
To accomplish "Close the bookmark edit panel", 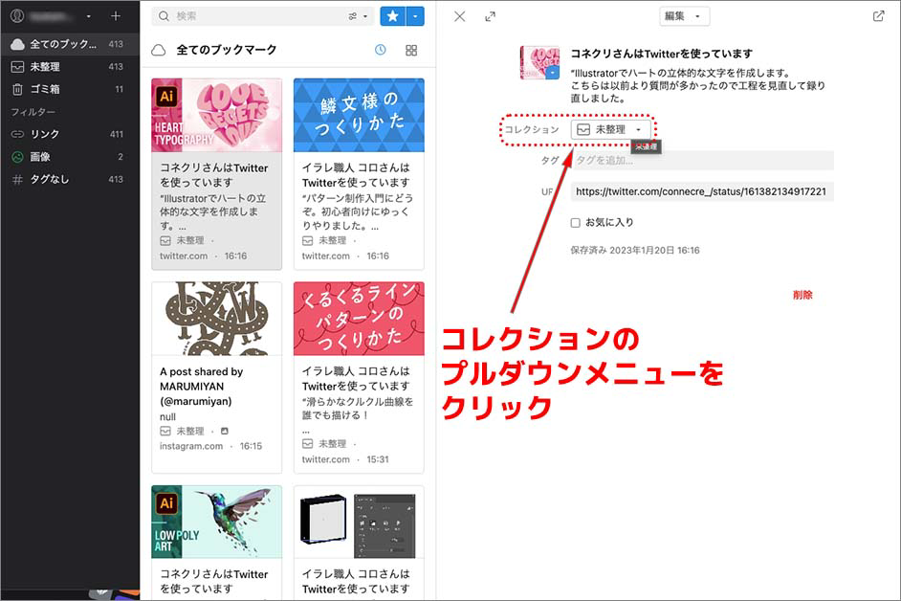I will [460, 16].
